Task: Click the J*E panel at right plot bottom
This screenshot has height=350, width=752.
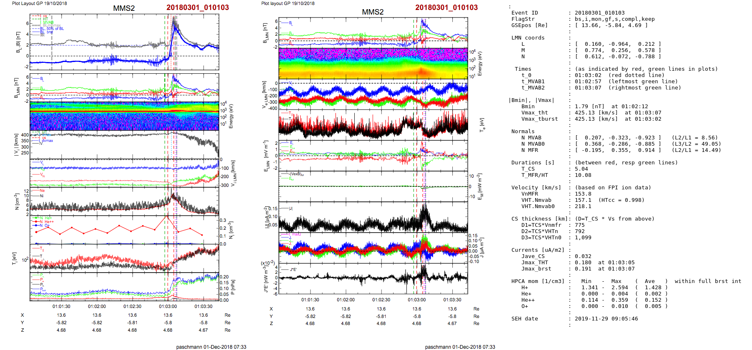Action: point(373,278)
